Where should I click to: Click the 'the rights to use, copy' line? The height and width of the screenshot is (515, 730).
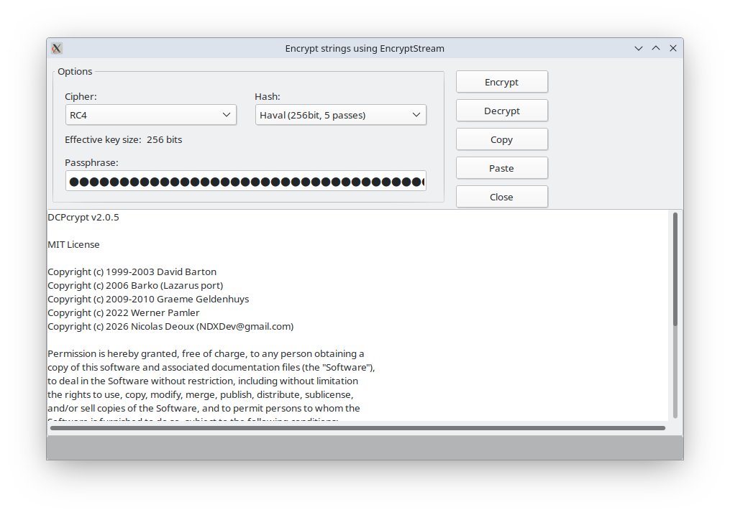[x=201, y=394]
